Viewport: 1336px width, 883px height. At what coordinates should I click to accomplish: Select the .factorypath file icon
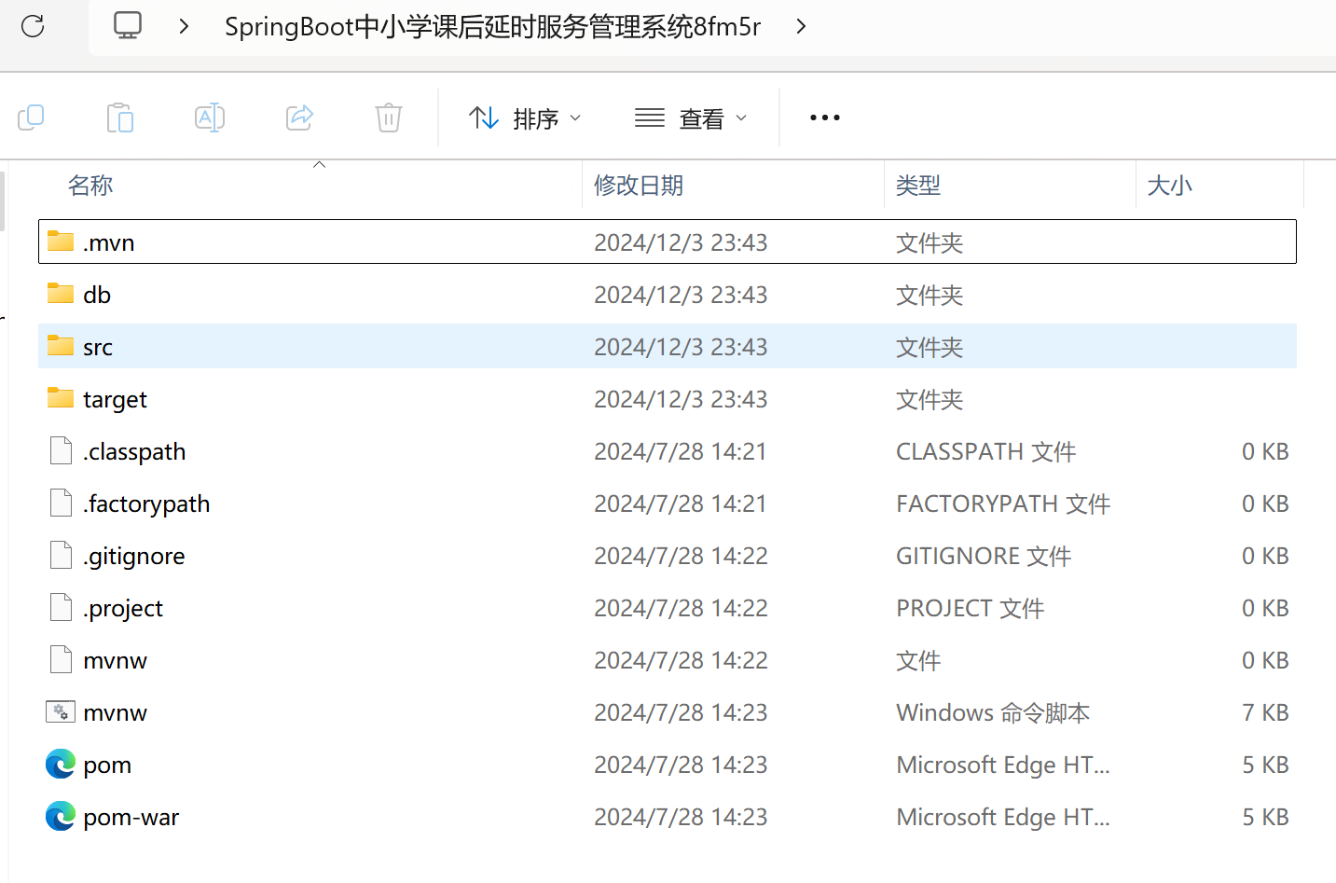[x=61, y=503]
